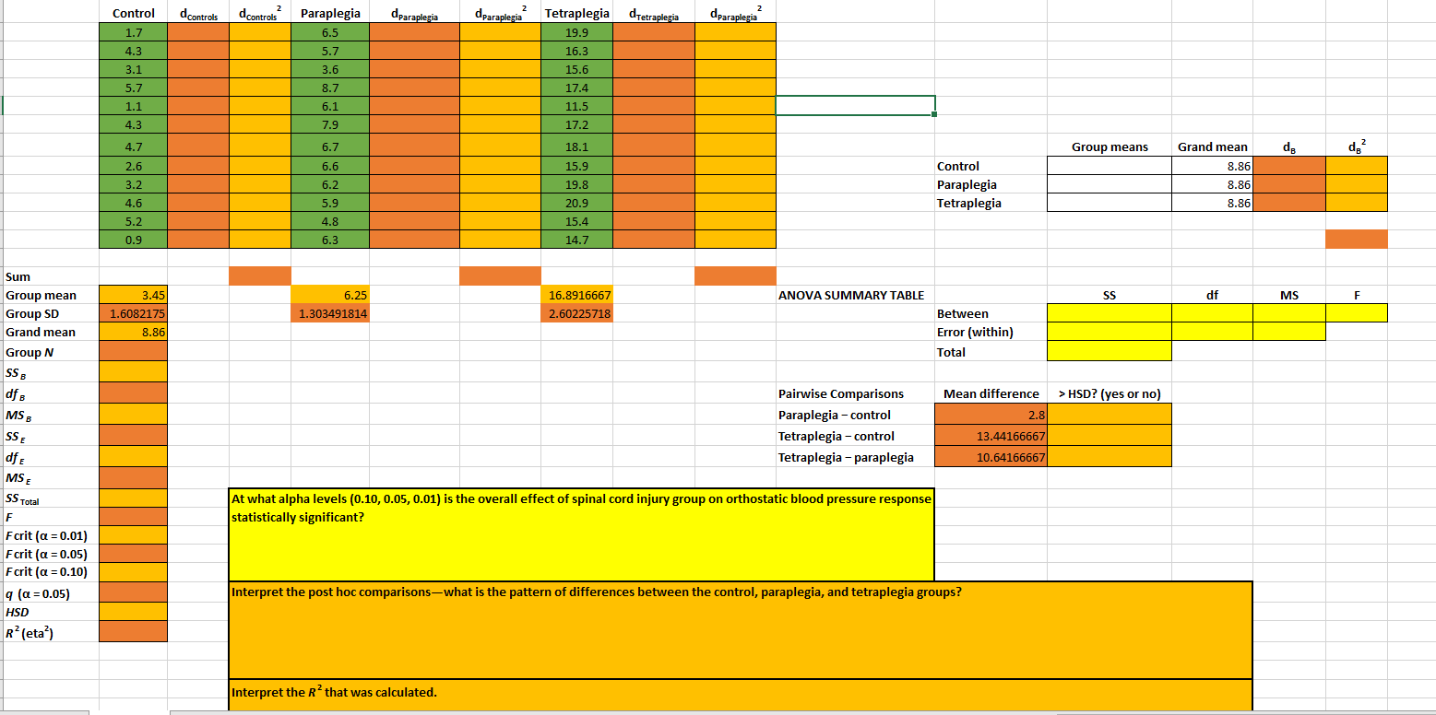Click the alpha levels interpretation yellow text box
This screenshot has width=1436, height=715.
(x=581, y=534)
